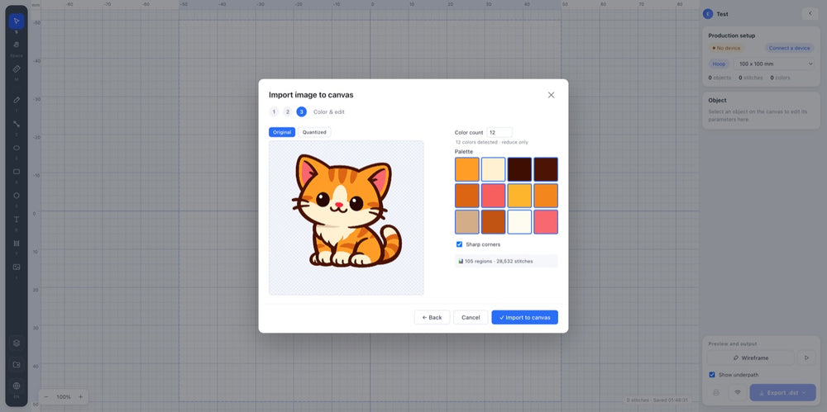The height and width of the screenshot is (412, 827).
Task: Select the Text tool icon
Action: 17,220
